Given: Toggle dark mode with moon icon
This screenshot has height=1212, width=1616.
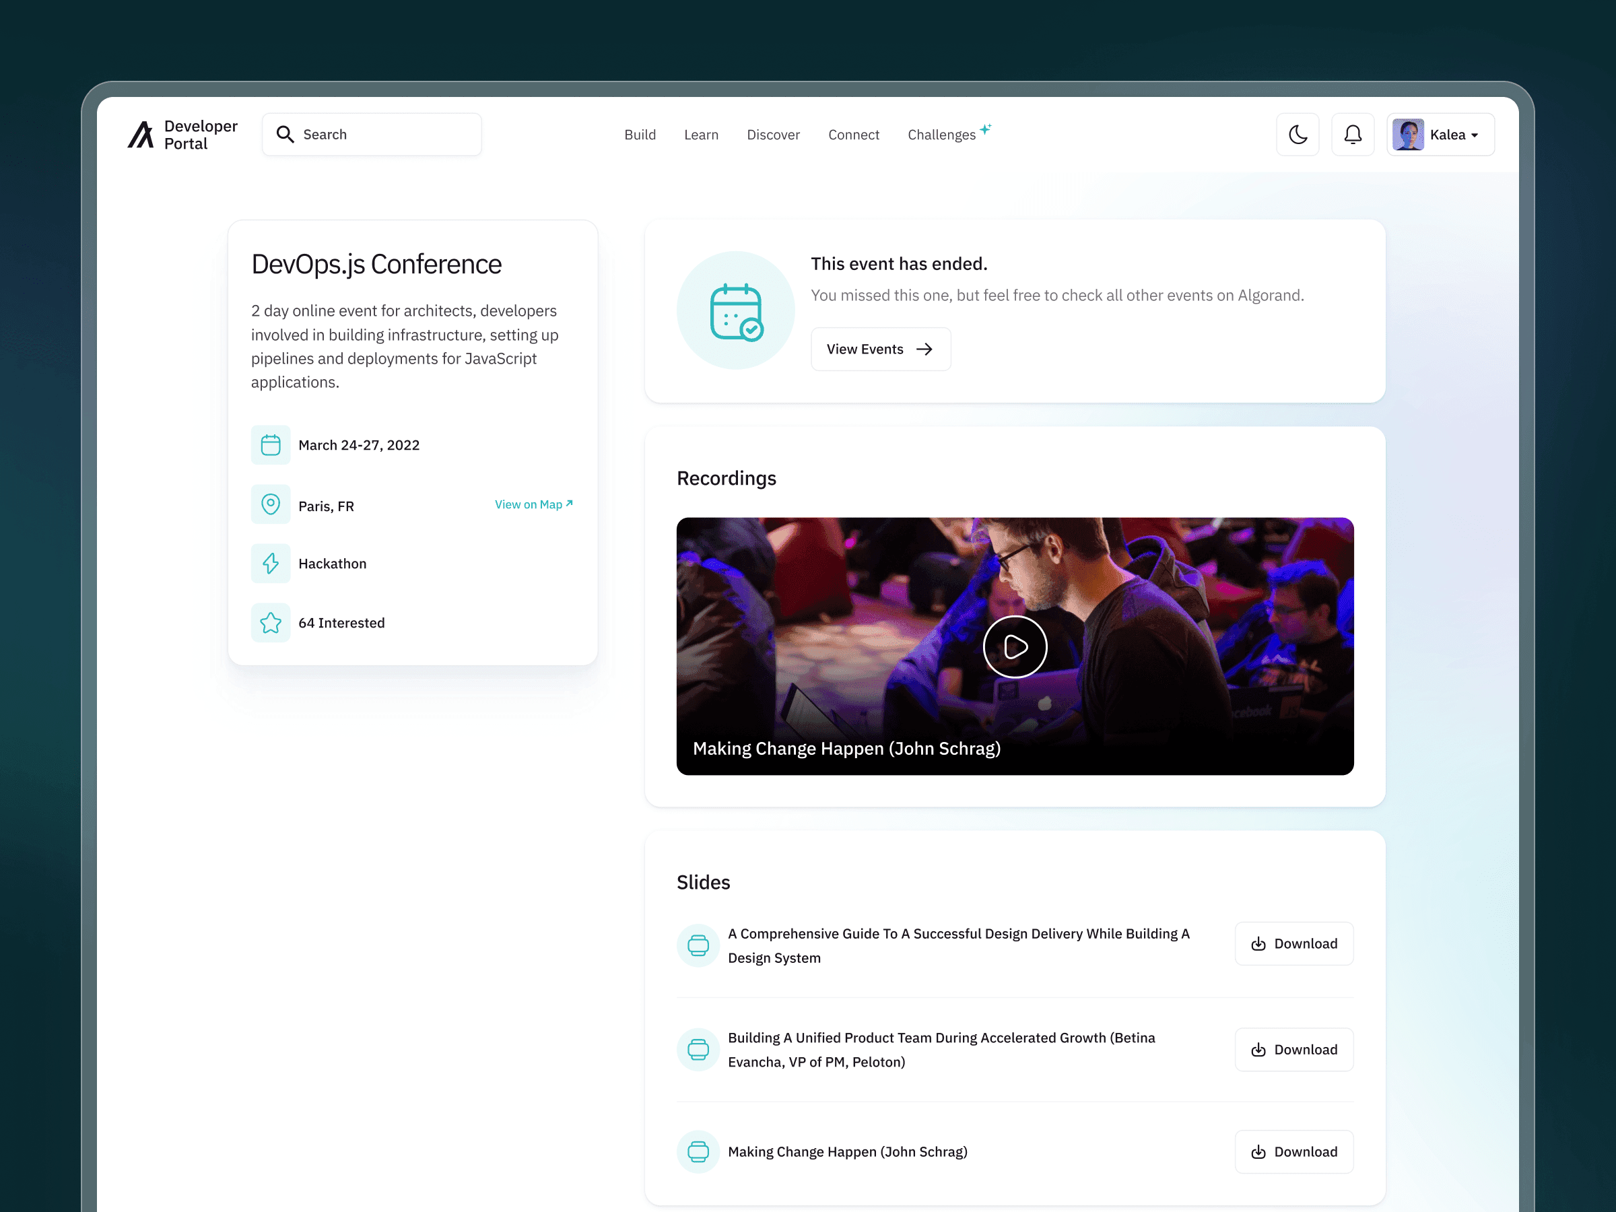Looking at the screenshot, I should click(1298, 135).
